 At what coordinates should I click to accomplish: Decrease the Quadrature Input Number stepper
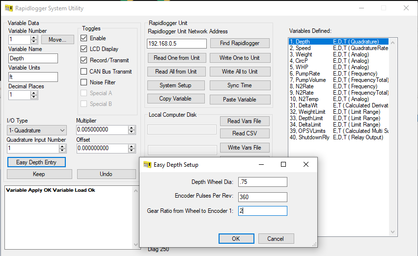62,151
